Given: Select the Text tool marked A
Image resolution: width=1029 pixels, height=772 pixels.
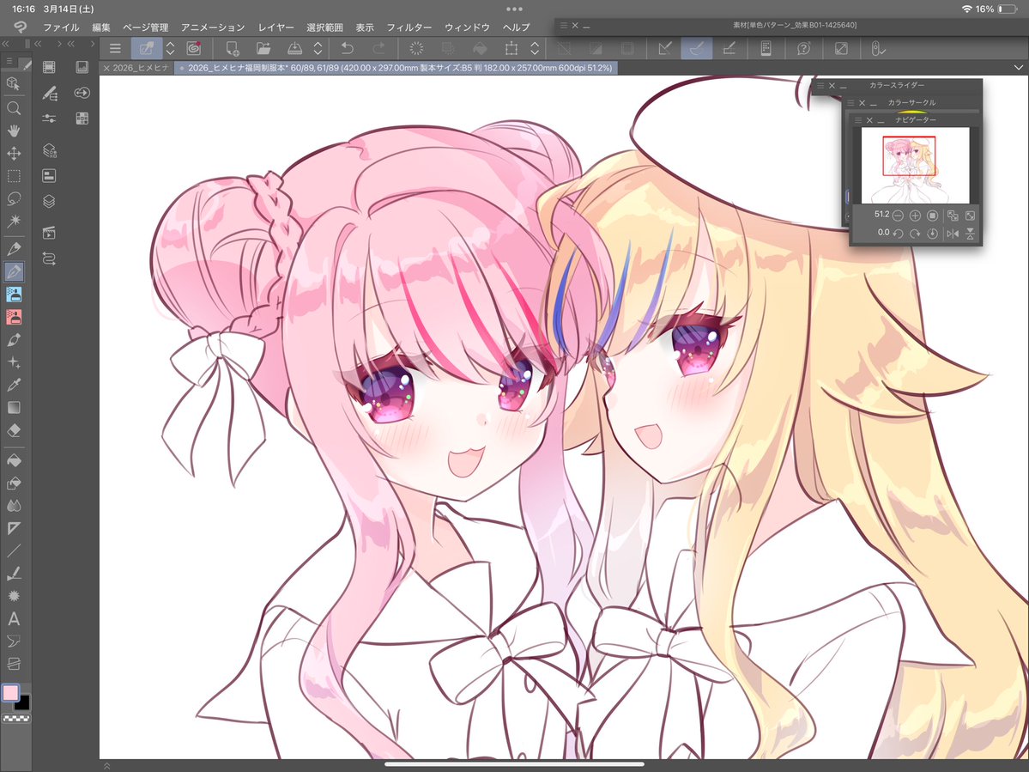Looking at the screenshot, I should pyautogui.click(x=13, y=618).
